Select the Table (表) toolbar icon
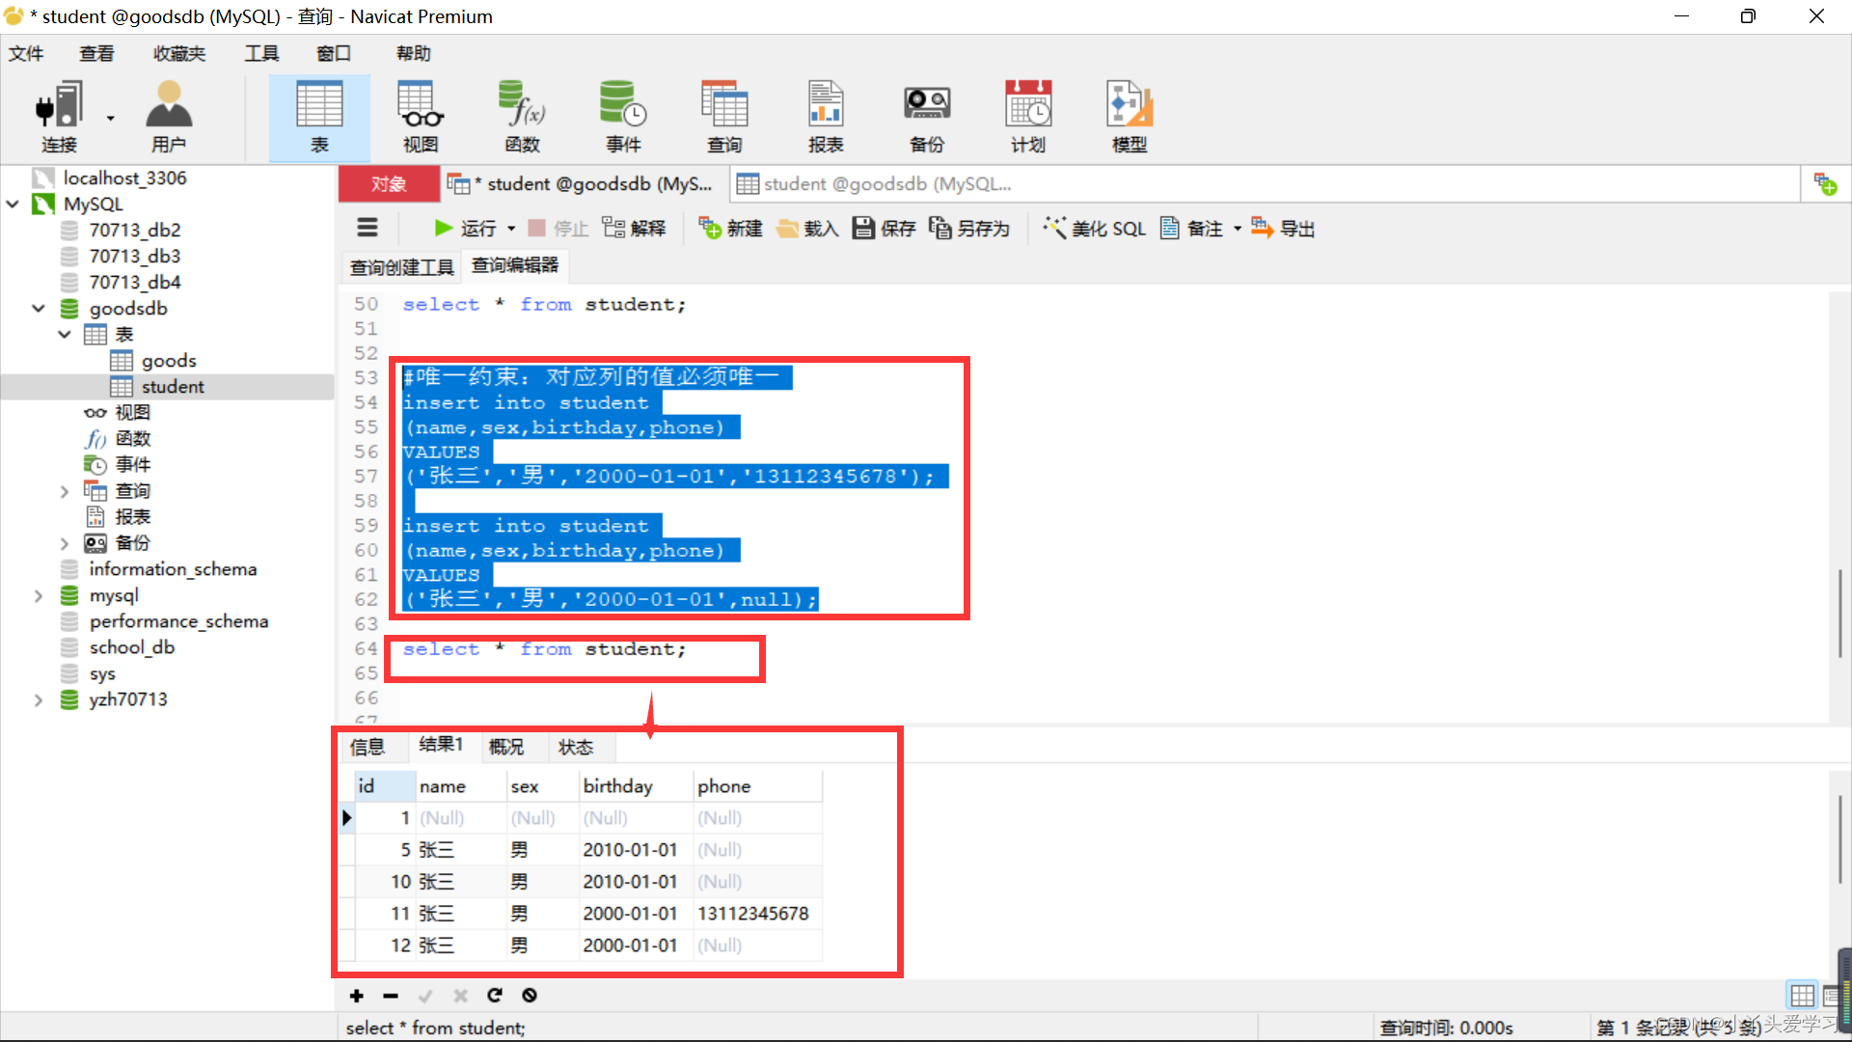Image resolution: width=1852 pixels, height=1042 pixels. point(319,118)
